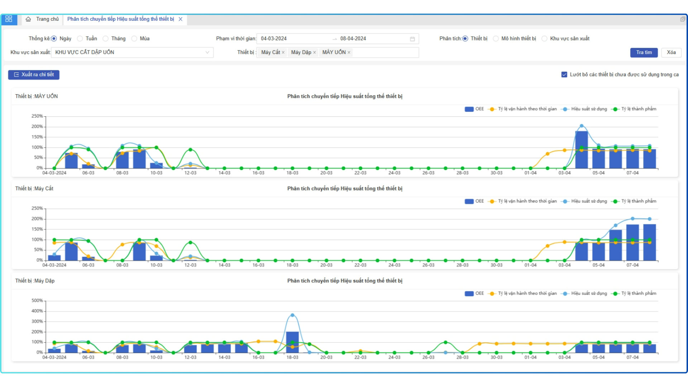
Task: Click the 18-03 peak bar in Máy Dập chart
Action: tap(292, 342)
